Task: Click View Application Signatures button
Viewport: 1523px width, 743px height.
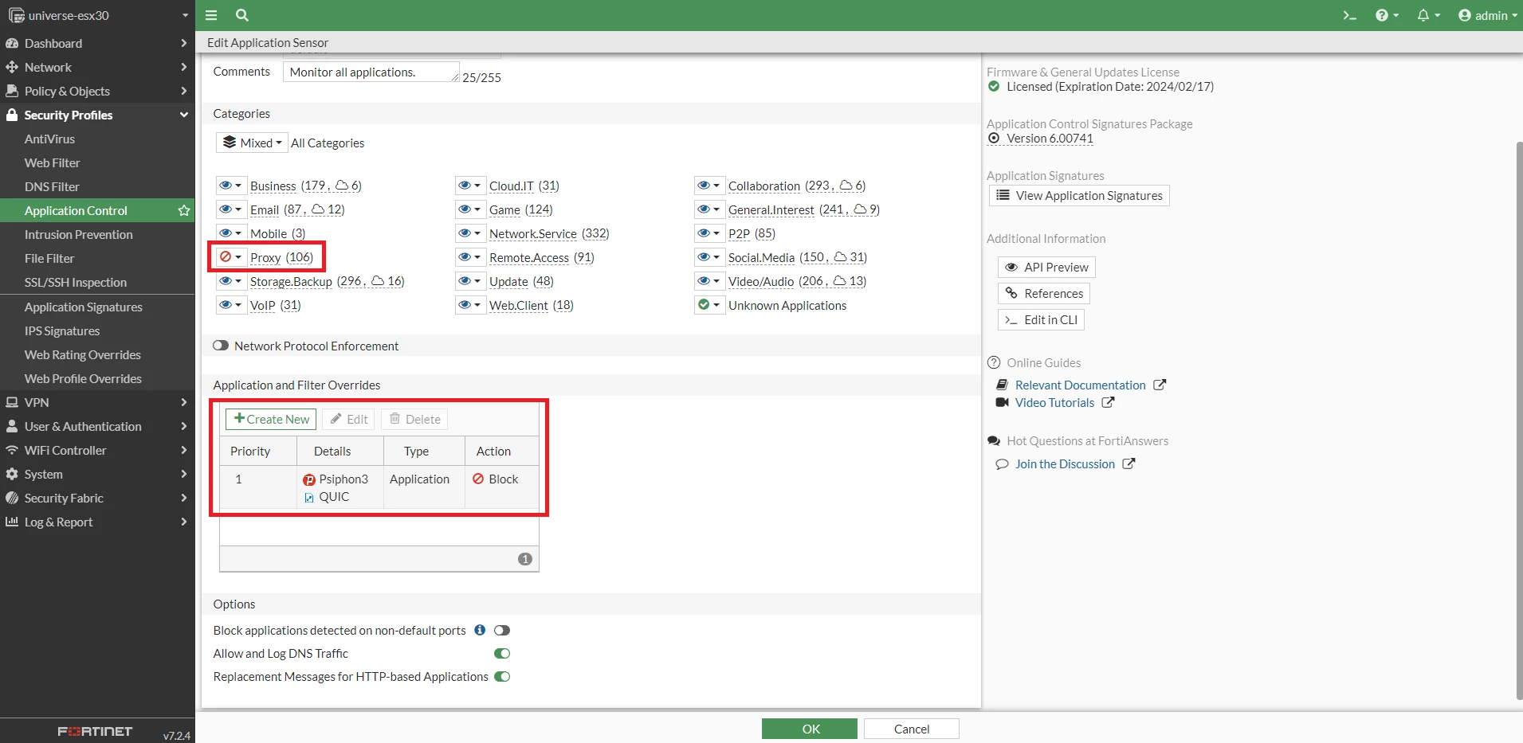Action: point(1079,195)
